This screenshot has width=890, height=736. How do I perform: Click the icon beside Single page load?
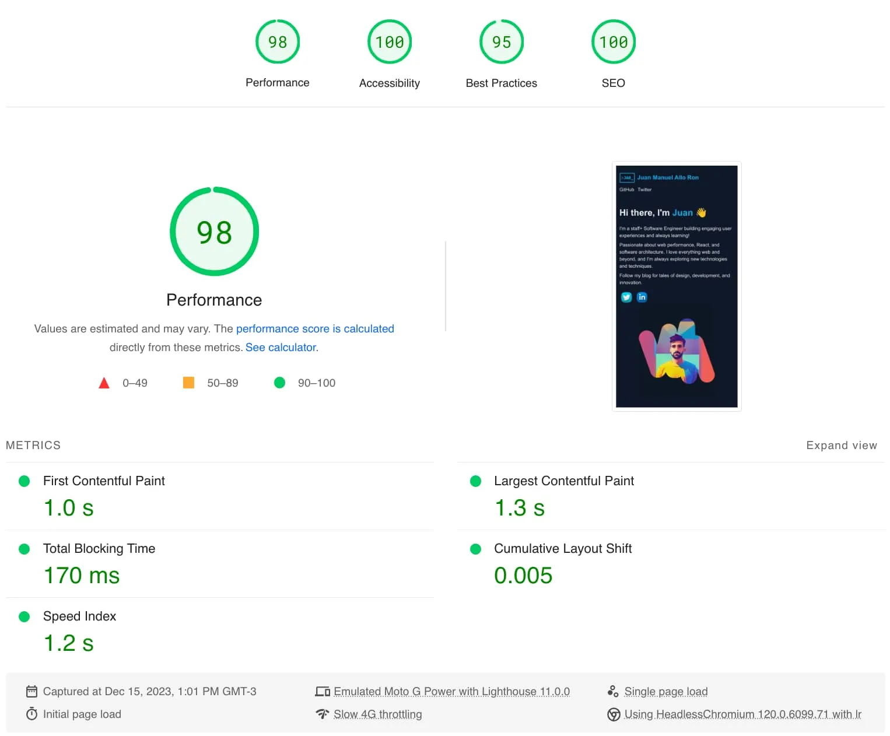pos(613,692)
